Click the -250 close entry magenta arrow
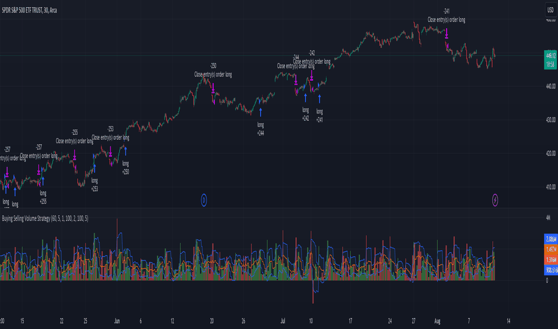Viewport: 558px width, 329px height. tap(213, 88)
